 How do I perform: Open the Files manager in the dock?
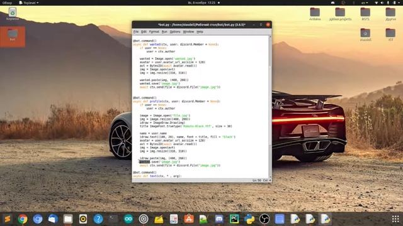(68, 219)
